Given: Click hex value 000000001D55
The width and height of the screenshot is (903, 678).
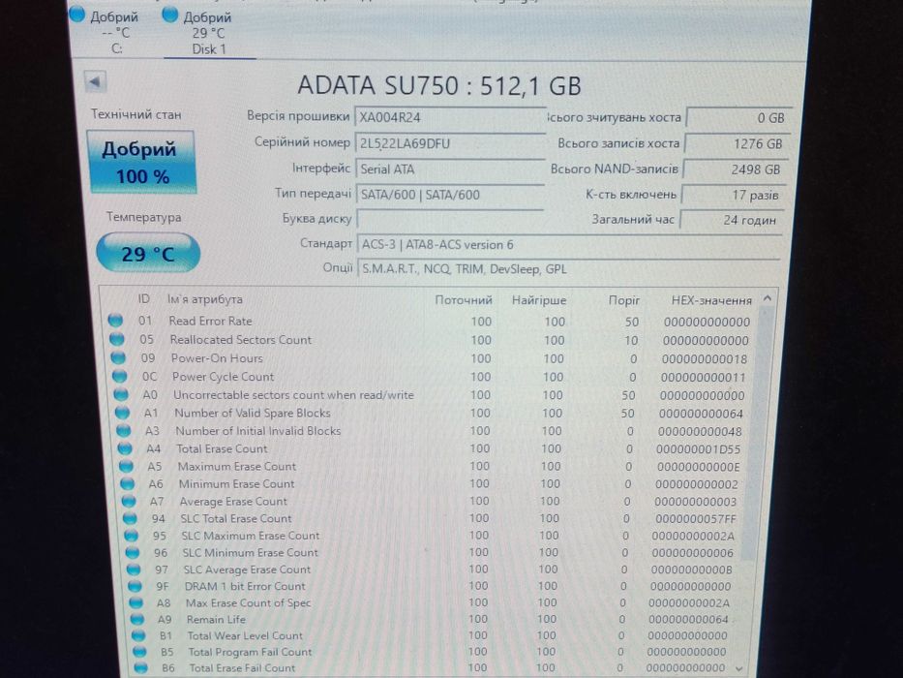Looking at the screenshot, I should (698, 449).
